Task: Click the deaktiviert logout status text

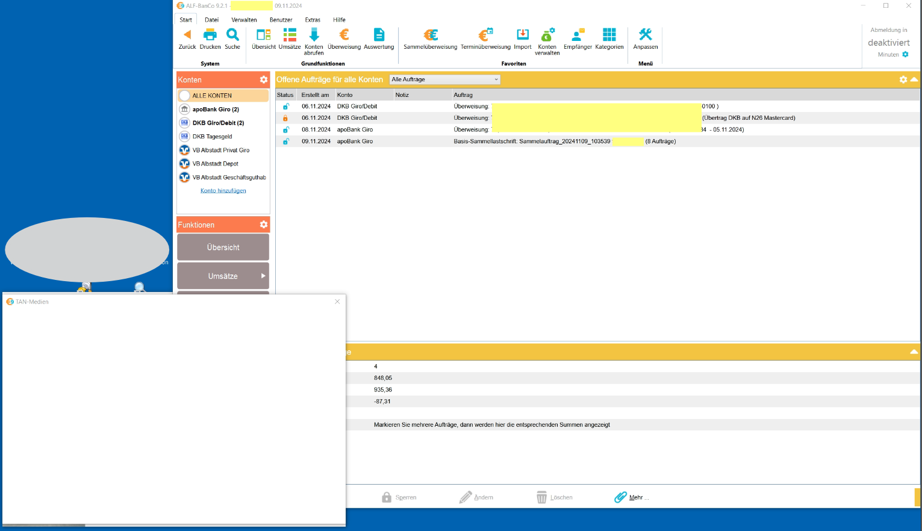Action: pyautogui.click(x=889, y=43)
